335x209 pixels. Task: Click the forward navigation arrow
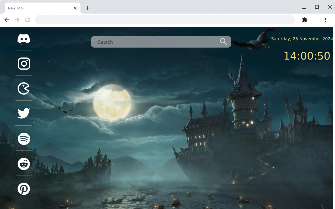point(17,20)
